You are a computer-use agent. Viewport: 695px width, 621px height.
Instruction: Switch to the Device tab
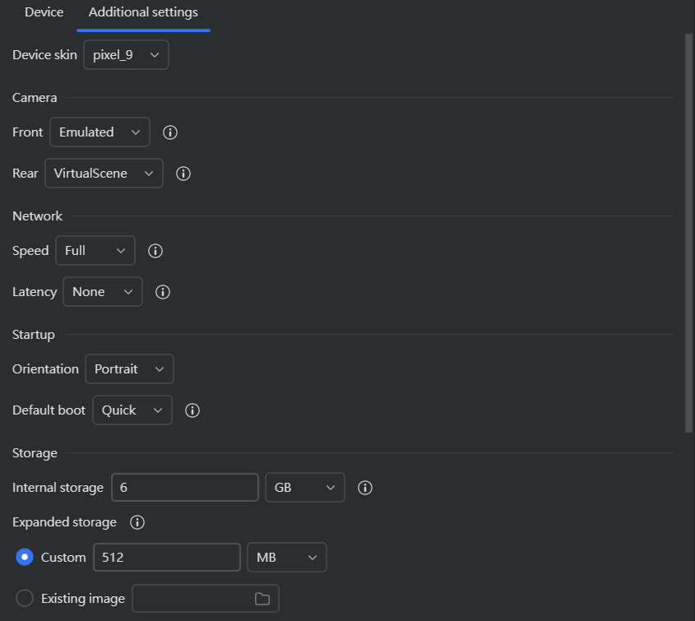[x=44, y=13]
